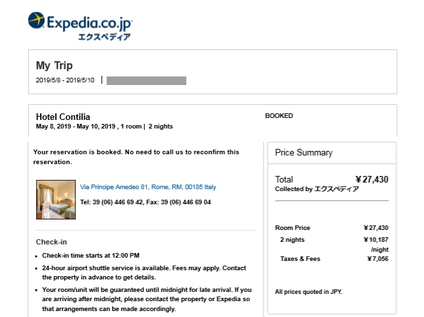Image resolution: width=424 pixels, height=317 pixels.
Task: Click the Price Summary panel header
Action: (304, 153)
